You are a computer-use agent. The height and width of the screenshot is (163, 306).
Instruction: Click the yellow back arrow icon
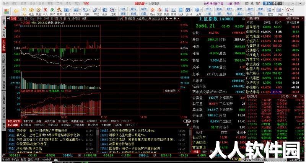pos(16,11)
